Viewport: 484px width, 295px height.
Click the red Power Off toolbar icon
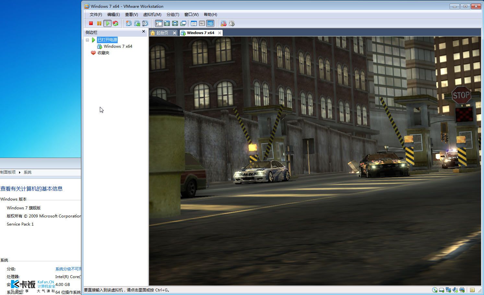91,23
